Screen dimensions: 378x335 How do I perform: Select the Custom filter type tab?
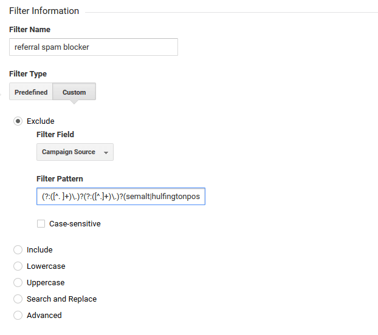74,92
